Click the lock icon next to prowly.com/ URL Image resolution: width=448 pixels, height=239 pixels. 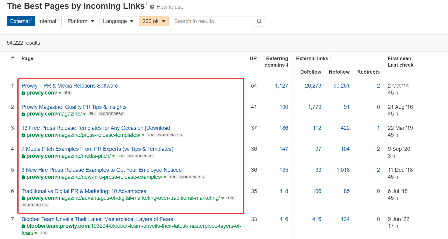coord(23,93)
